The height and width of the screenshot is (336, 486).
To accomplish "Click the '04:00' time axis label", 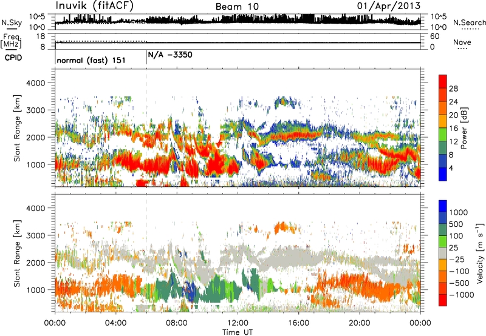I will pos(115,323).
